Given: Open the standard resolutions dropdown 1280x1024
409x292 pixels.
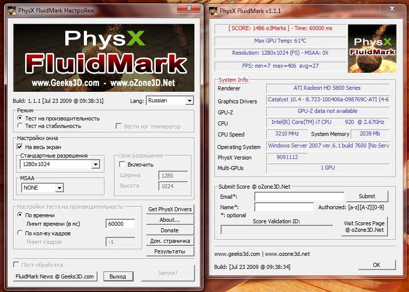Looking at the screenshot, I should coord(60,165).
